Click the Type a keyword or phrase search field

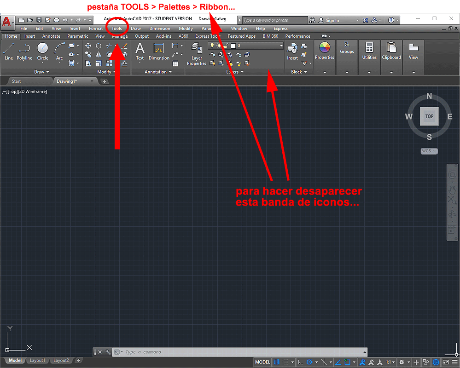coord(275,20)
